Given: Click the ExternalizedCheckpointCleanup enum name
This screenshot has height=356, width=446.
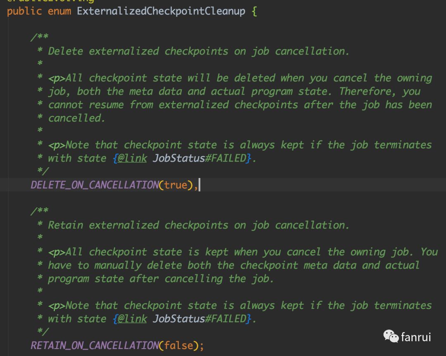Looking at the screenshot, I should [x=161, y=11].
